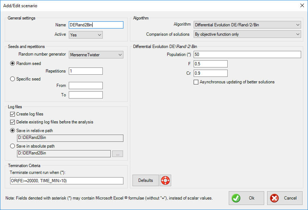
Task: Click the Name field showing DERand2Bin
Action: click(96, 25)
